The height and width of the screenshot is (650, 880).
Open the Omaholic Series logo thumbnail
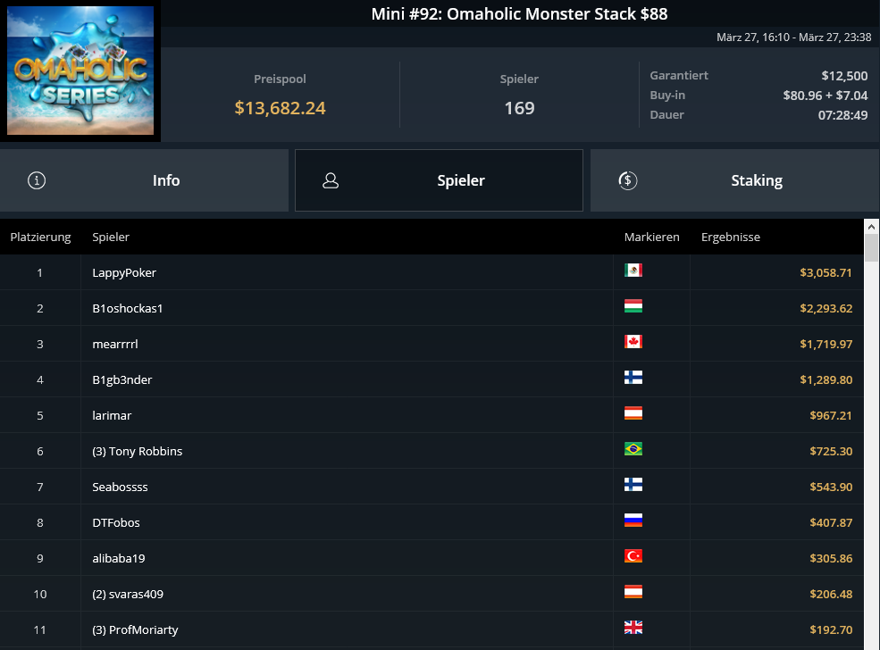80,71
